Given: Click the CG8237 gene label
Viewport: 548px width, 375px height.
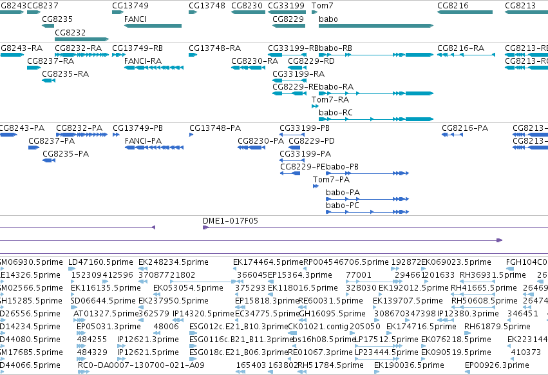Looking at the screenshot, I should tap(43, 6).
